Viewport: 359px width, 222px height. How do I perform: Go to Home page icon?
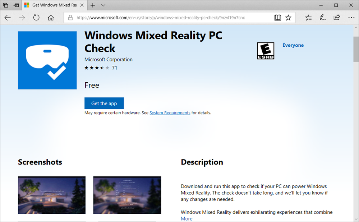(x=51, y=18)
